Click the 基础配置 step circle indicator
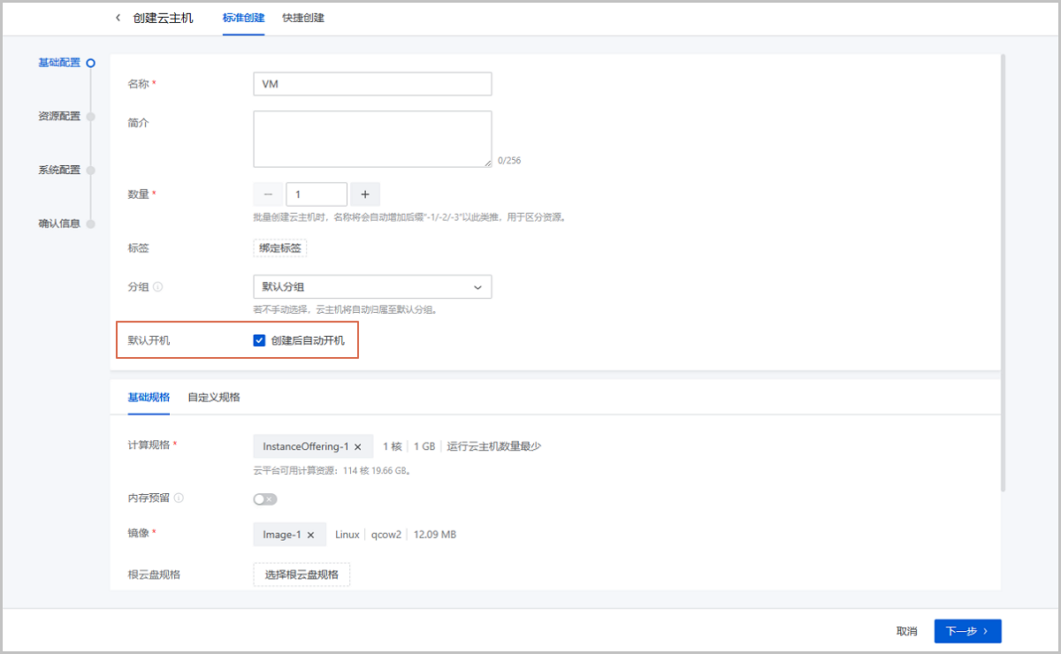The height and width of the screenshot is (654, 1061). click(90, 63)
